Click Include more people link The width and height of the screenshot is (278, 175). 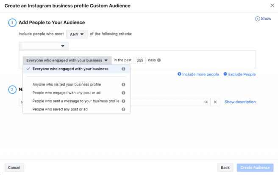[x=198, y=74]
